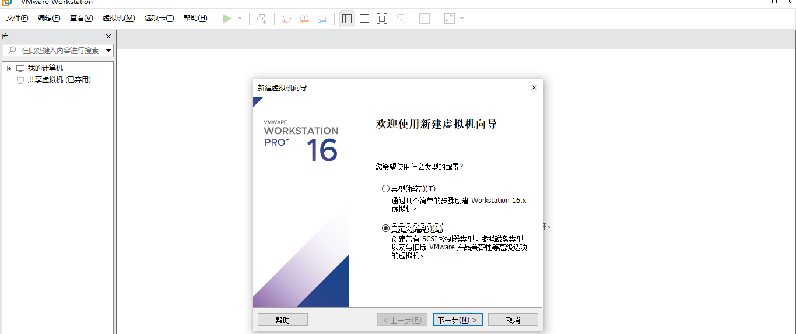Open the 帮助(H) menu
The height and width of the screenshot is (334, 796).
(x=195, y=18)
